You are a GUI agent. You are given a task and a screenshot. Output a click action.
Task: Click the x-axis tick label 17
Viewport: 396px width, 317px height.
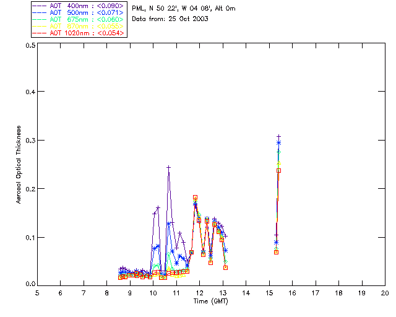pyautogui.click(x=316, y=293)
